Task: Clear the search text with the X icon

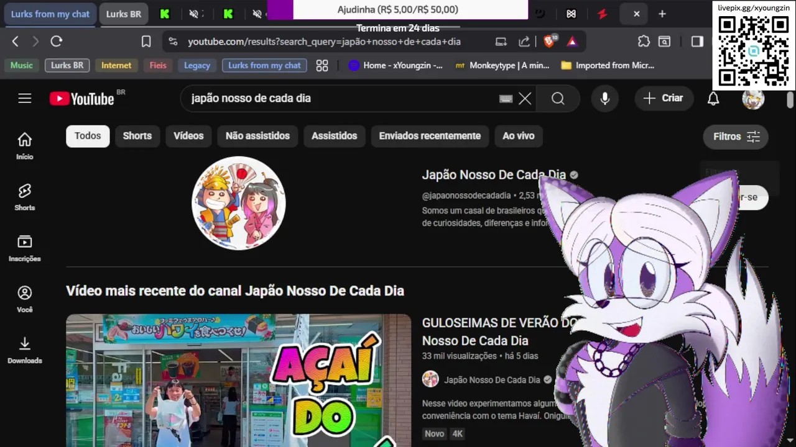Action: pos(525,98)
